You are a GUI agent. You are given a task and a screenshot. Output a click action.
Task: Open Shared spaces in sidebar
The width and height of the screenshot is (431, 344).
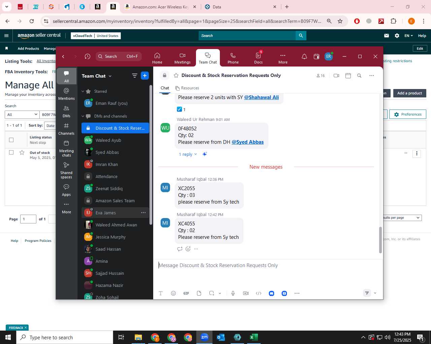coord(66,170)
